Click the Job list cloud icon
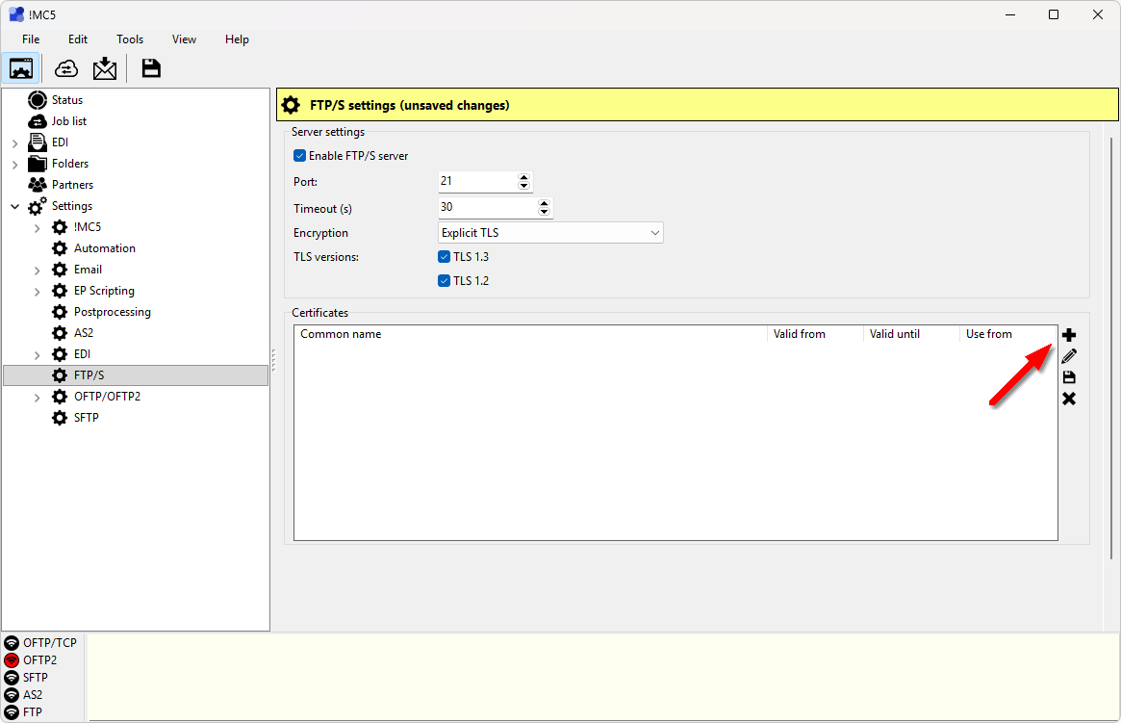Viewport: 1121px width, 723px height. [38, 121]
